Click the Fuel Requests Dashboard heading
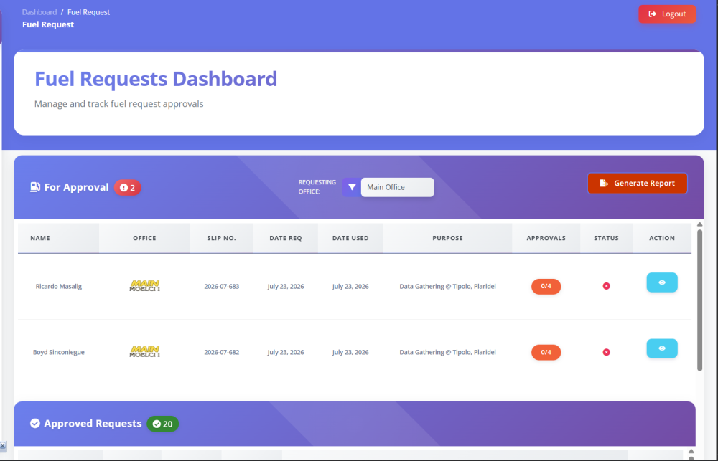This screenshot has height=461, width=718. [156, 79]
